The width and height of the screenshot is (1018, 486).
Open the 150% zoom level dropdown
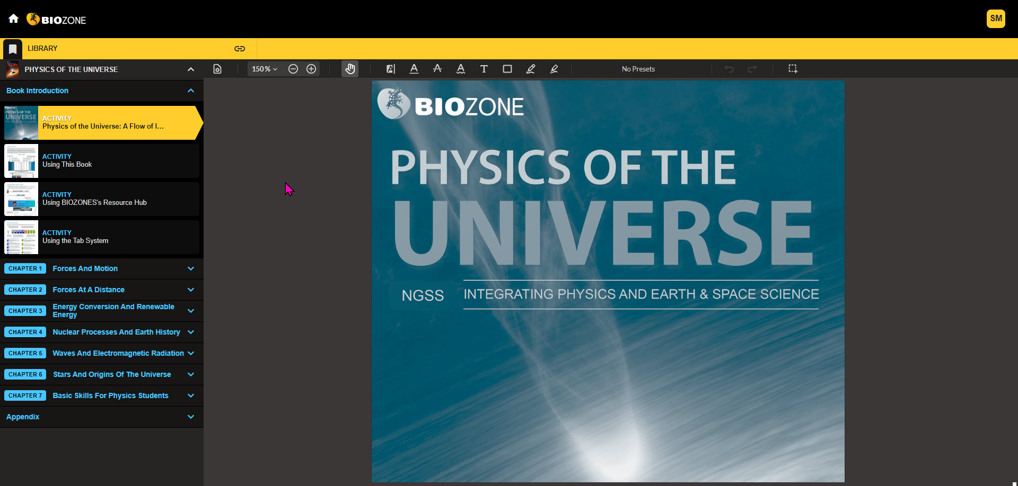[265, 69]
